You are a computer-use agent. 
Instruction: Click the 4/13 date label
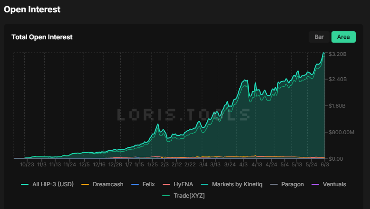pos(256,164)
